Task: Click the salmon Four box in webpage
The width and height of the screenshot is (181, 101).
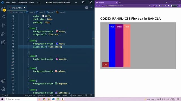Action: [127, 46]
